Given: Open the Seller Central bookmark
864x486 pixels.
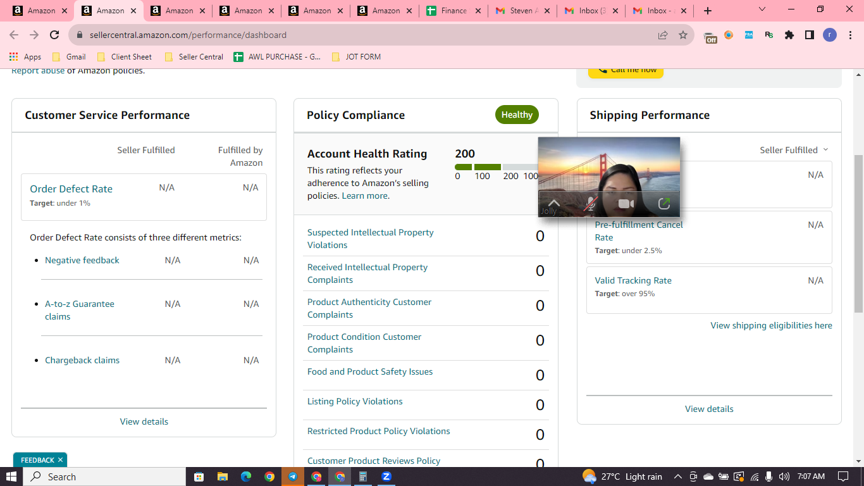Looking at the screenshot, I should tap(194, 57).
